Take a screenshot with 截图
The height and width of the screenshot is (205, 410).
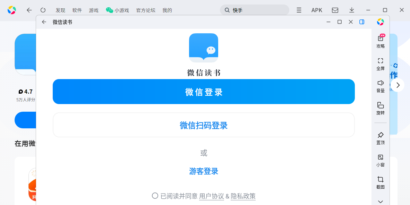point(381,183)
